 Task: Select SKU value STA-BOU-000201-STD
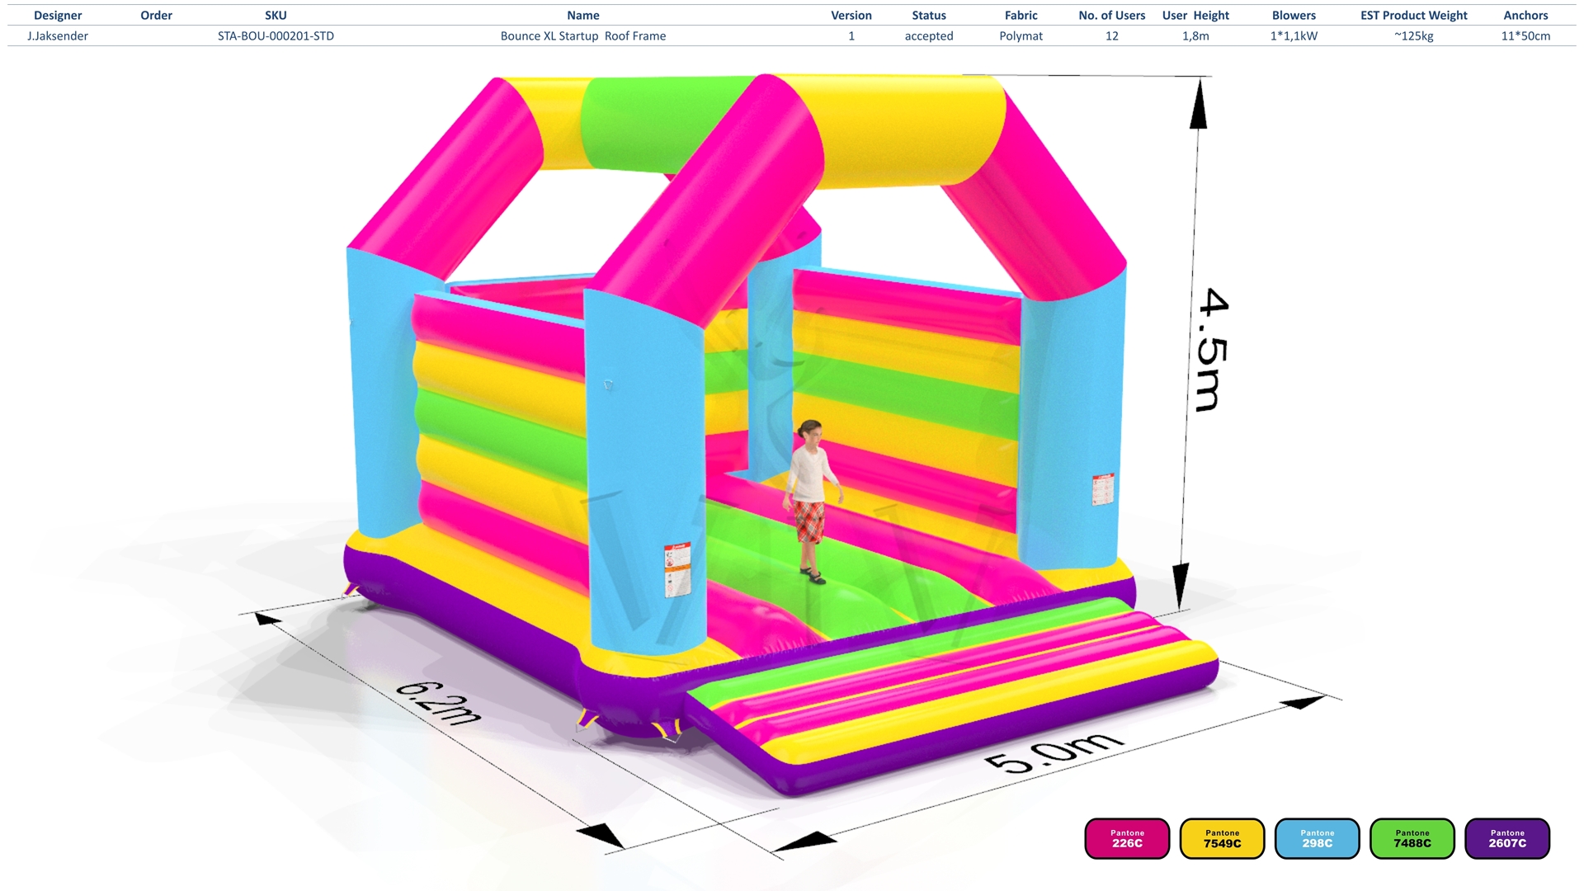coord(276,36)
